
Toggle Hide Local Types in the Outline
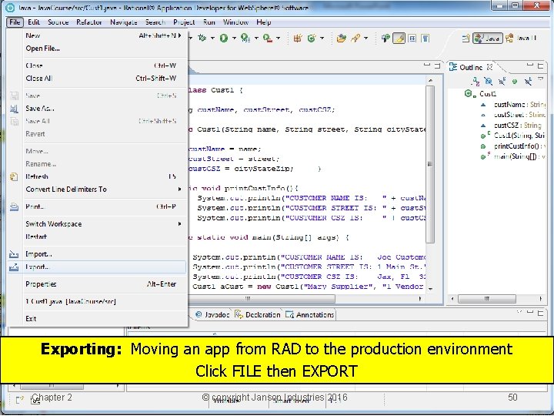(528, 82)
